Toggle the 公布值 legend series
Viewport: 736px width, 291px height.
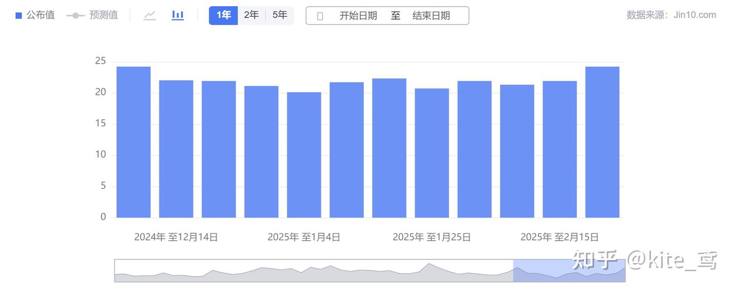tap(35, 15)
